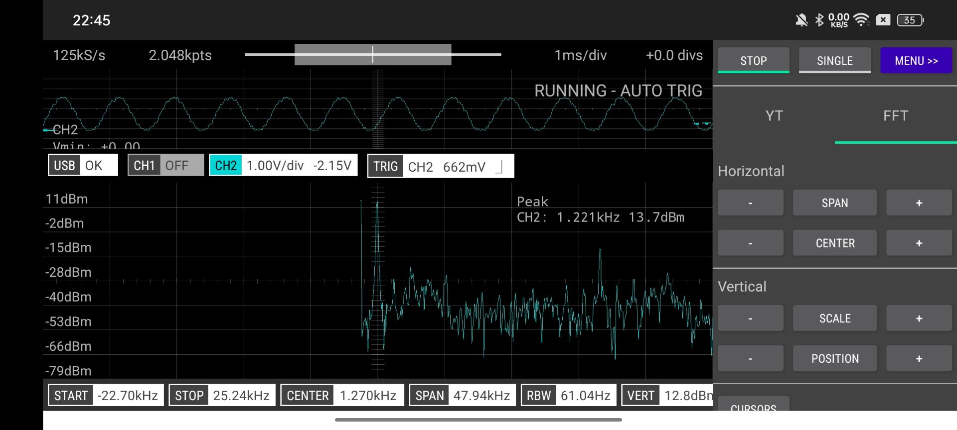This screenshot has width=957, height=430.
Task: Click the horizontal timebase position slider
Action: coord(373,54)
